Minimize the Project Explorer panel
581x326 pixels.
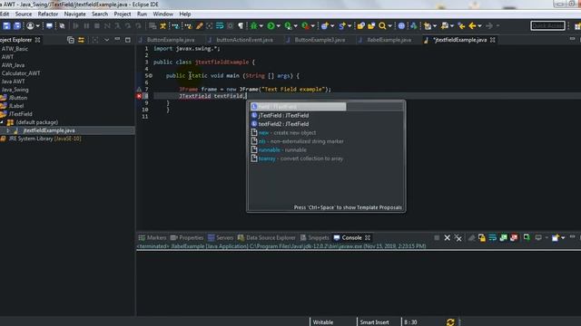pyautogui.click(x=117, y=39)
